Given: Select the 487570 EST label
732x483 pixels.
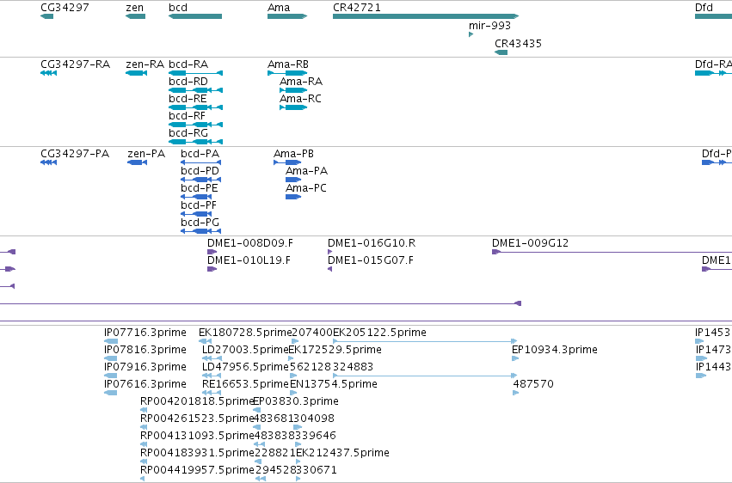Looking at the screenshot, I should point(533,385).
